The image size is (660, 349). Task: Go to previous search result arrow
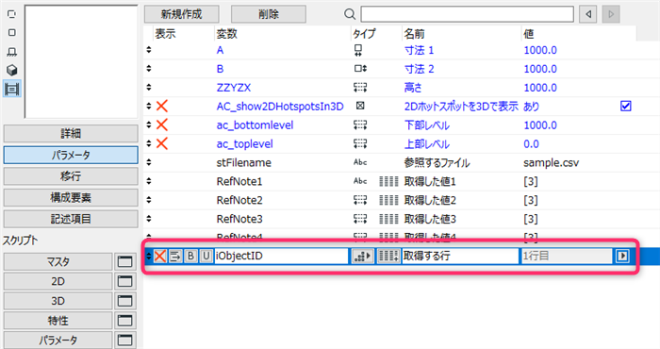pos(587,14)
